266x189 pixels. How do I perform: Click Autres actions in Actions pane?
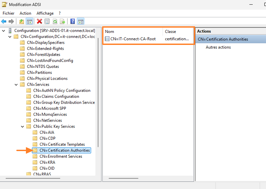tap(218, 47)
